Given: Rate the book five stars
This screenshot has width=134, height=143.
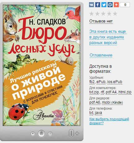Looking at the screenshot, I should click(115, 14).
